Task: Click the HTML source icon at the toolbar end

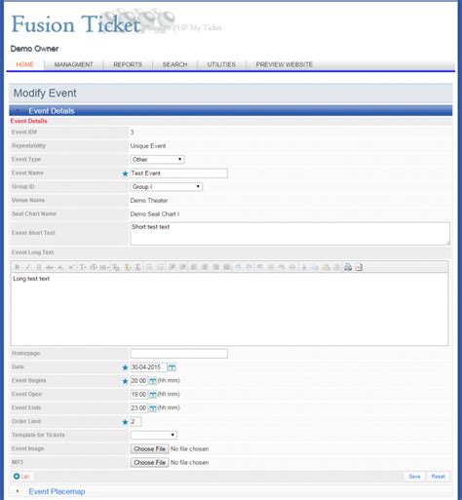Action: pyautogui.click(x=359, y=267)
